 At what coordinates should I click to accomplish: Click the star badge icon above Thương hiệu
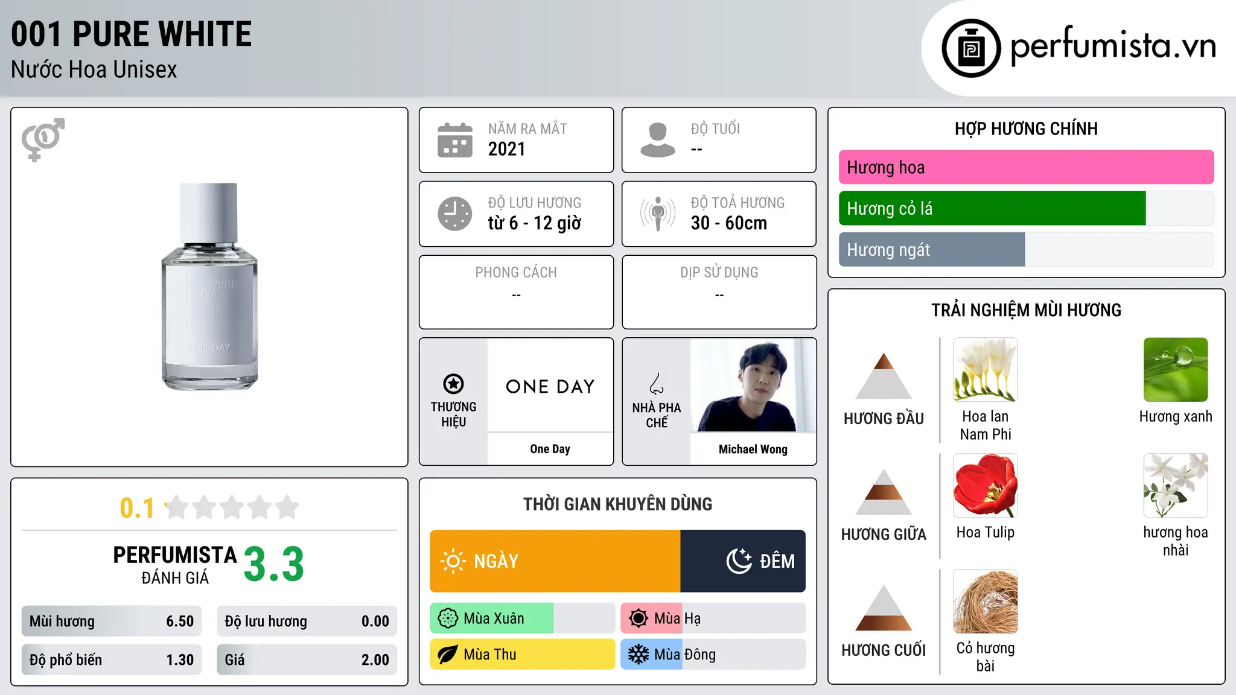pos(453,384)
